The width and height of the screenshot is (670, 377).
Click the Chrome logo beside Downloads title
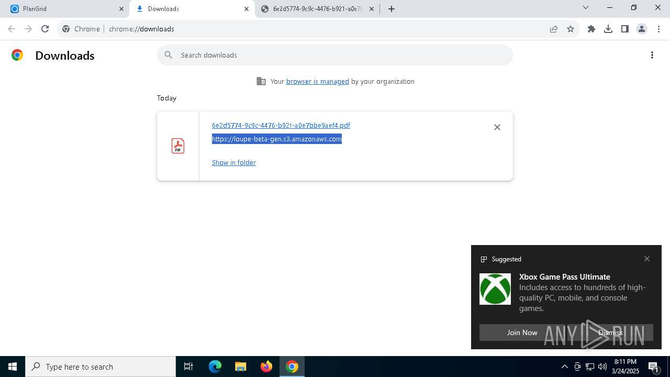click(x=17, y=55)
